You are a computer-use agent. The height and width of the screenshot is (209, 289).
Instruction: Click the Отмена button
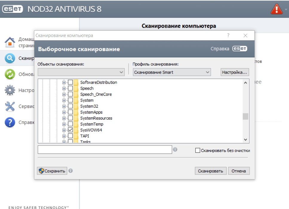pyautogui.click(x=239, y=171)
